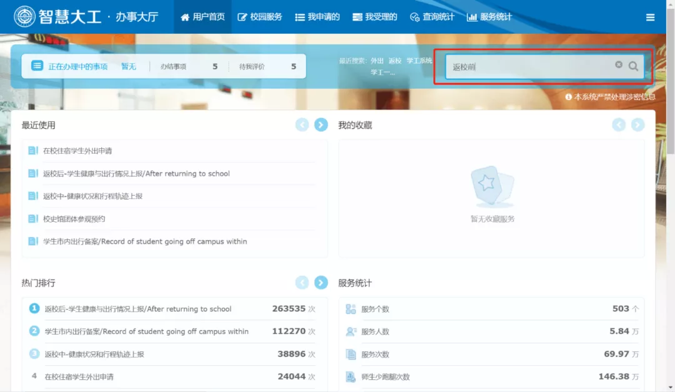Screen dimensions: 675x392
Task: Open the hamburger menu at top right
Action: 650,17
